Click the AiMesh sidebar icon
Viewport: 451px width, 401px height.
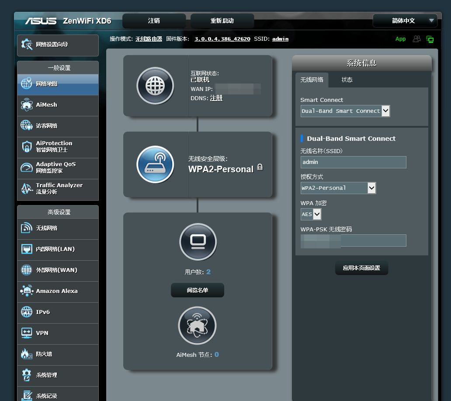click(27, 105)
